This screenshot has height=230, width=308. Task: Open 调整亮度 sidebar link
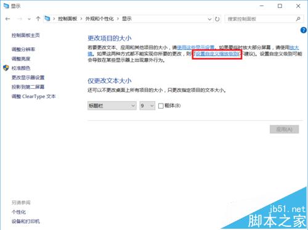[21, 59]
